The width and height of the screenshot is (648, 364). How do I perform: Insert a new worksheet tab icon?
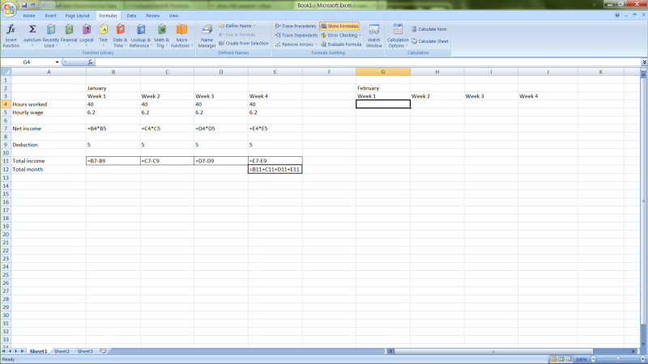(103, 351)
